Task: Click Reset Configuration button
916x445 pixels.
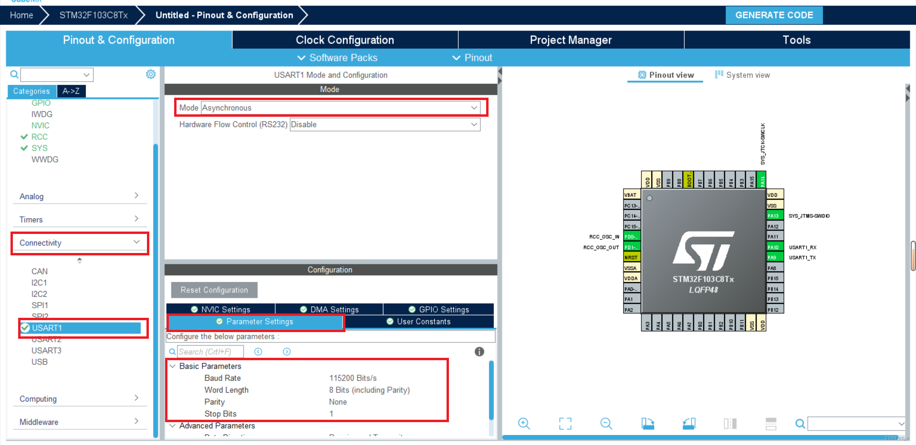Action: click(x=214, y=290)
